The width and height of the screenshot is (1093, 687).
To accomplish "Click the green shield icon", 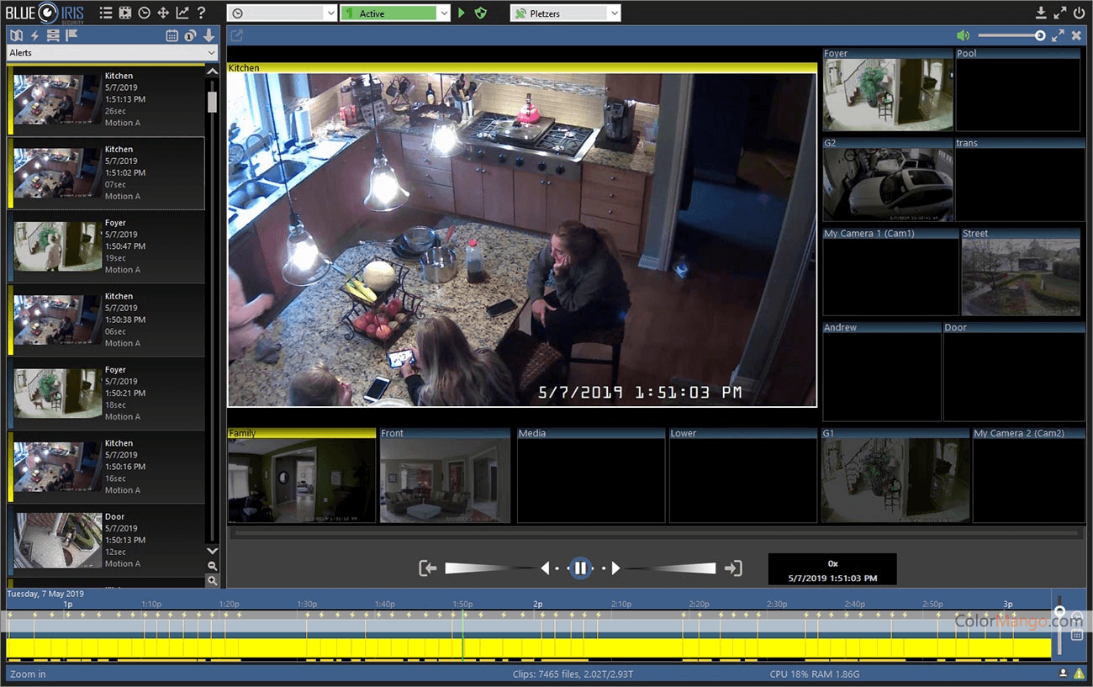I will point(480,13).
